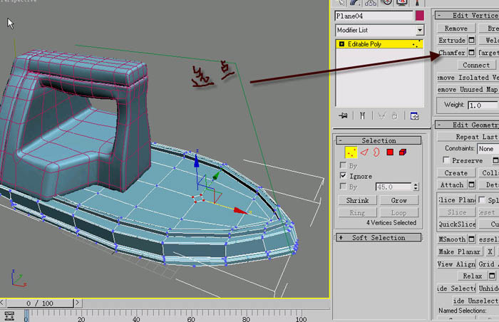Expand the Soft Selection rollout
Image resolution: width=499 pixels, height=322 pixels.
(x=379, y=237)
